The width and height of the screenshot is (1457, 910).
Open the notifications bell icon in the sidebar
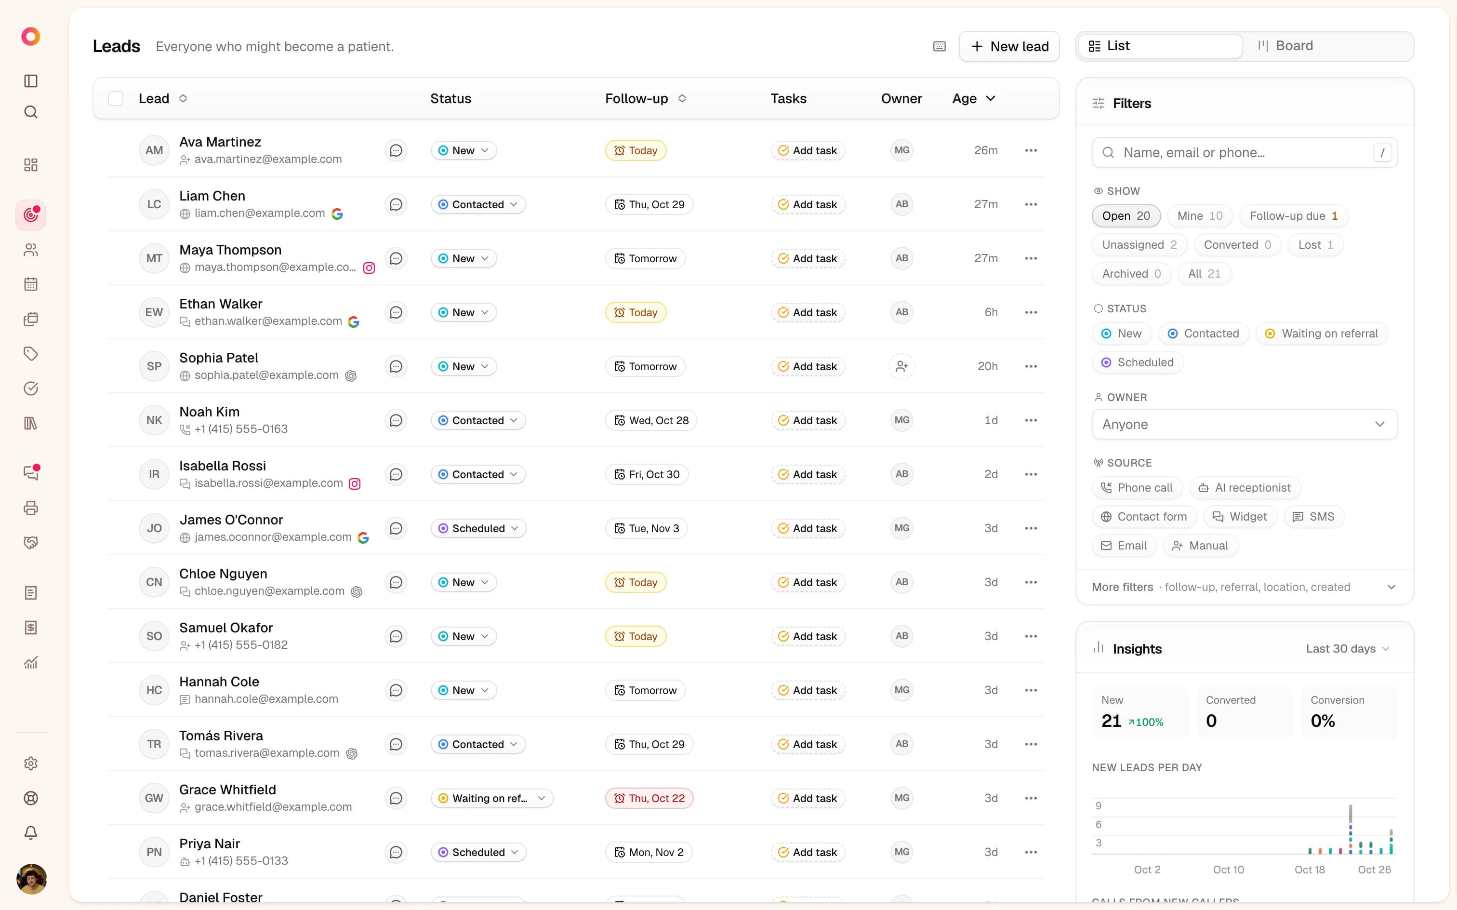pyautogui.click(x=31, y=833)
